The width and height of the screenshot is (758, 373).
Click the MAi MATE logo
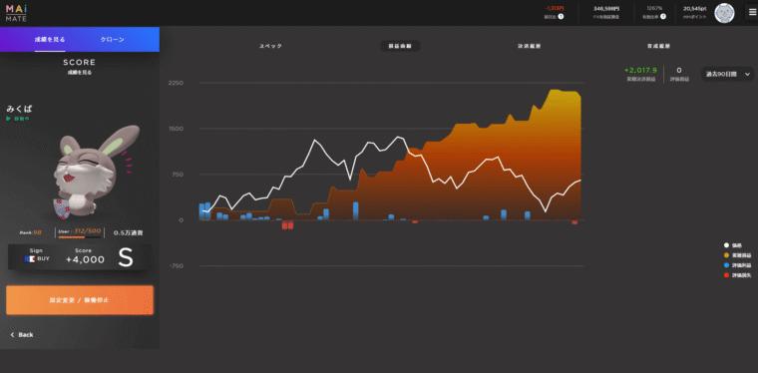pos(16,13)
